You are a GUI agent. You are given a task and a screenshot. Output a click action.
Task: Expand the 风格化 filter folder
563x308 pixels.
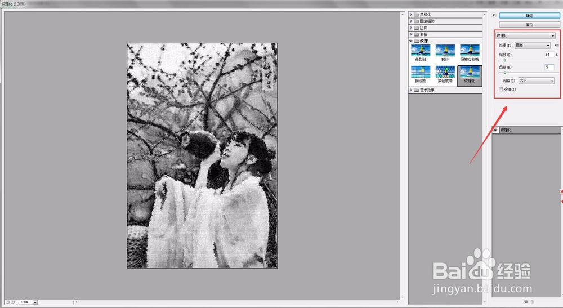click(411, 15)
